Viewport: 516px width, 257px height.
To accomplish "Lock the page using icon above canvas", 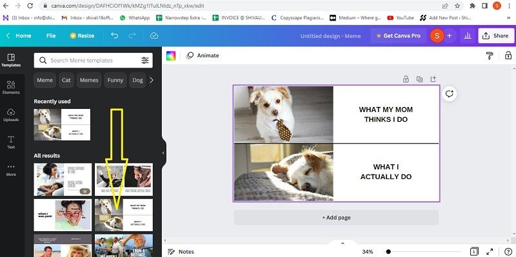I will click(x=406, y=79).
